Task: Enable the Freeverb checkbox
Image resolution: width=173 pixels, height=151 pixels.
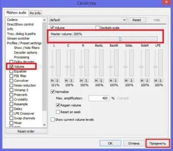Action: (11, 95)
